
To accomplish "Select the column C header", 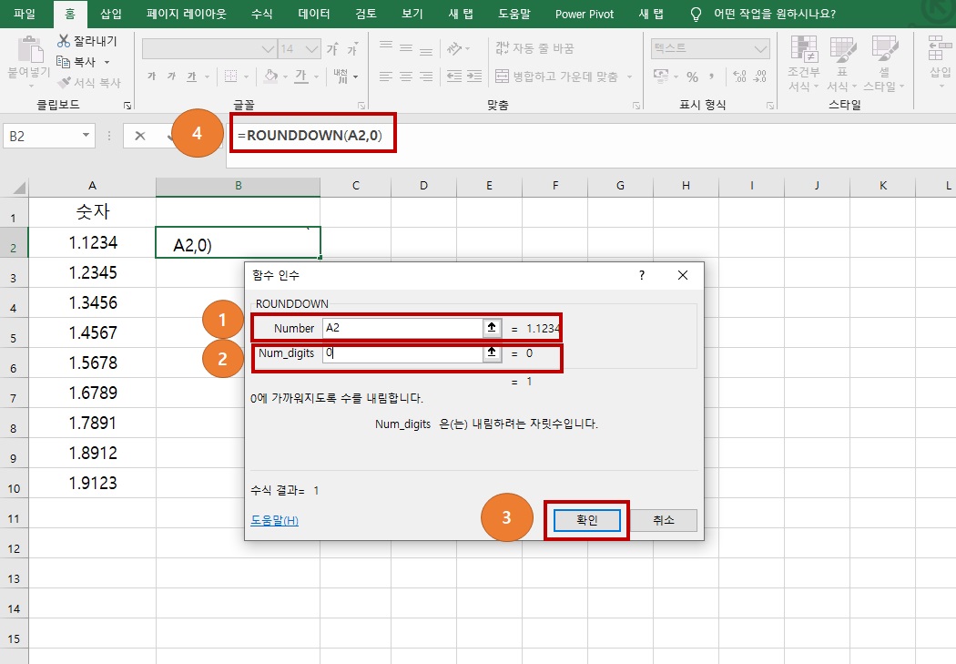I will 355,186.
